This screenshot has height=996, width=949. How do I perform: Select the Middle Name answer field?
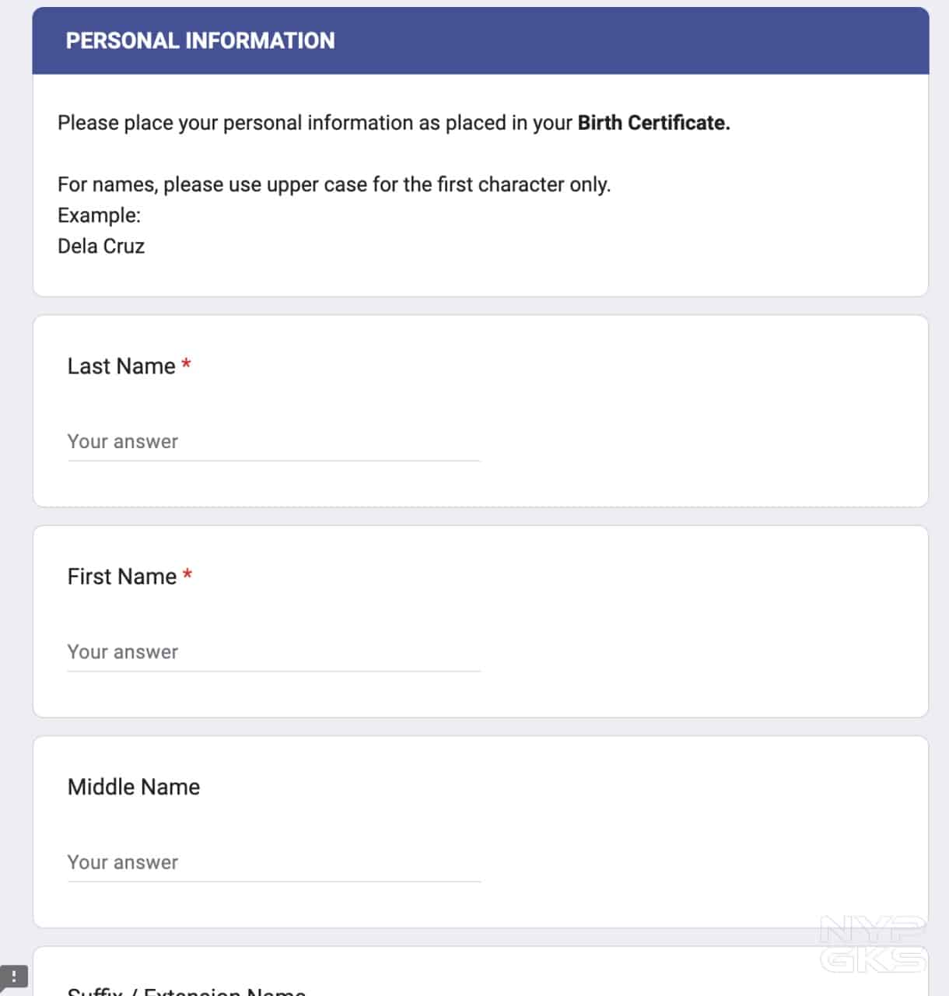(x=273, y=862)
